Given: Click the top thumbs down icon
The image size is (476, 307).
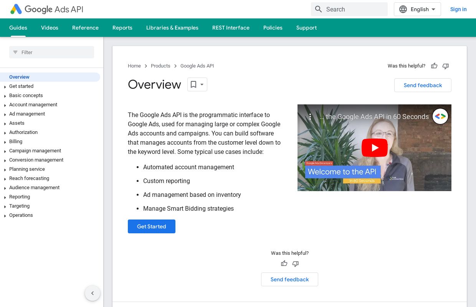Looking at the screenshot, I should pyautogui.click(x=446, y=66).
